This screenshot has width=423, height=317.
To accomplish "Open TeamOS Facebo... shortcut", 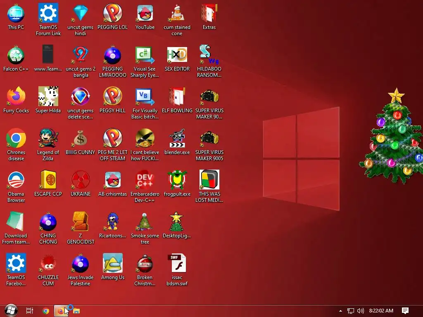I will (x=16, y=270).
